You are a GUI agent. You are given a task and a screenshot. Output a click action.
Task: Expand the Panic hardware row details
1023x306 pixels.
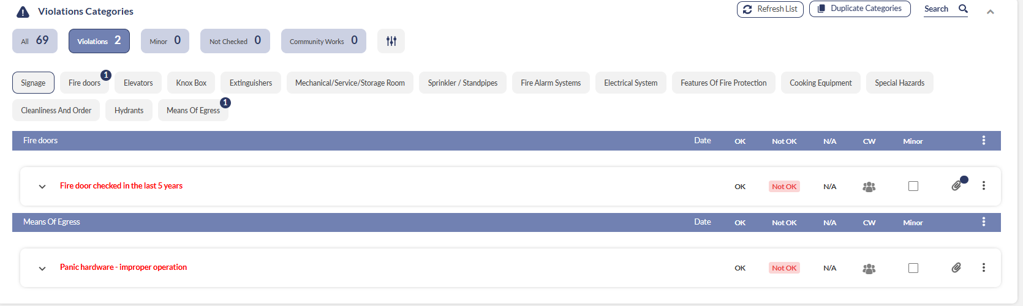(x=42, y=268)
